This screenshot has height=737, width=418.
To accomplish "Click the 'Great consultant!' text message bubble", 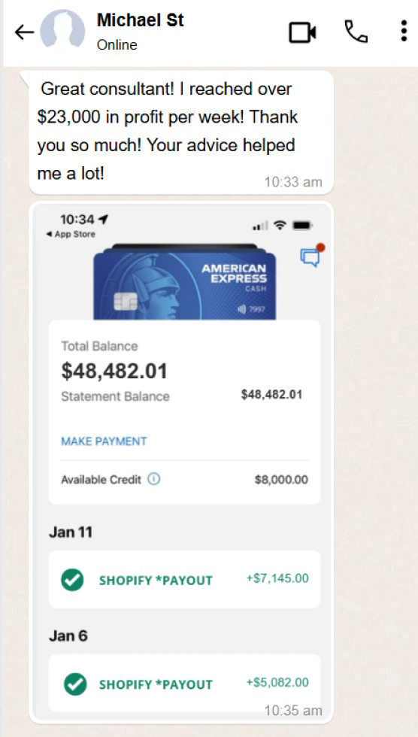I will pyautogui.click(x=181, y=132).
